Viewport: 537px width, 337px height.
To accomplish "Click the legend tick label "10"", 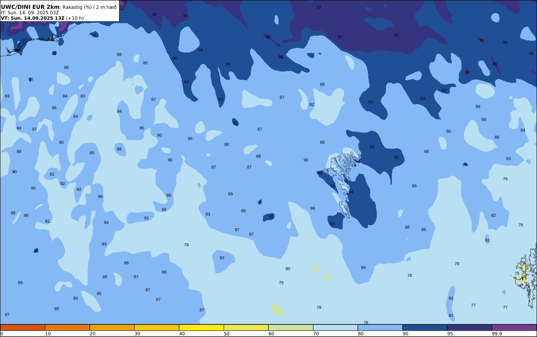I will (x=48, y=334).
